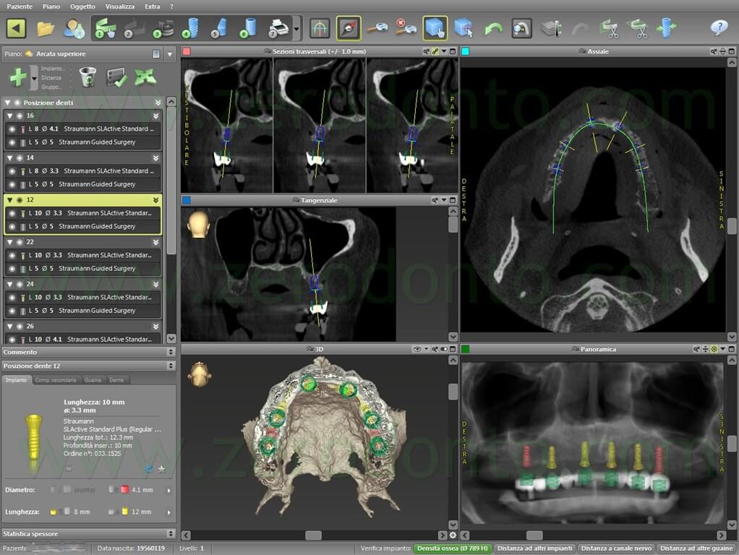Toggle visibility of tooth position 16
This screenshot has height=555, width=739.
coord(19,116)
